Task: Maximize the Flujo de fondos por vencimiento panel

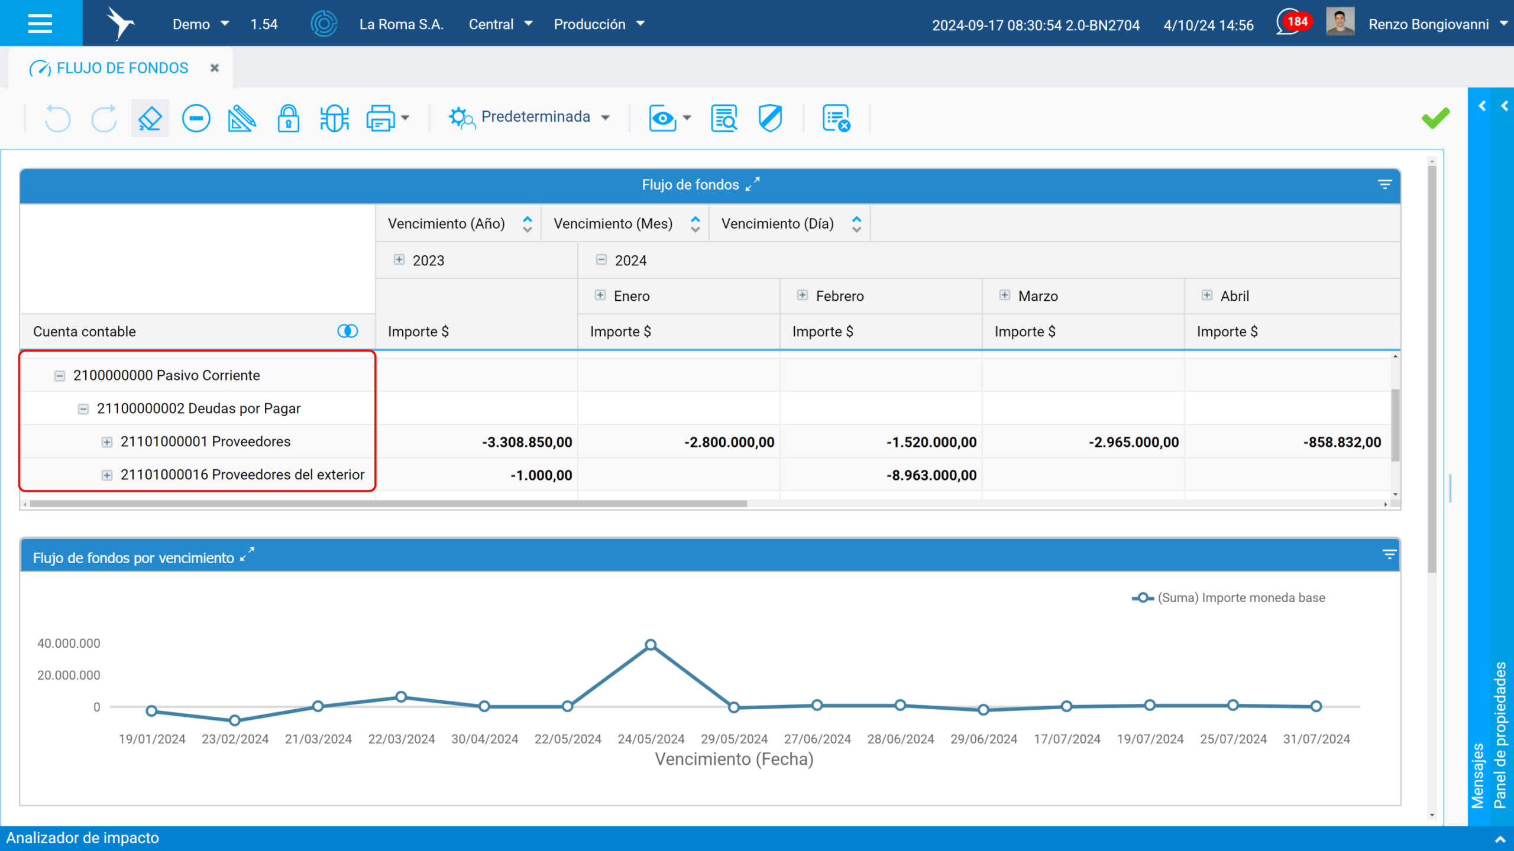Action: point(247,554)
